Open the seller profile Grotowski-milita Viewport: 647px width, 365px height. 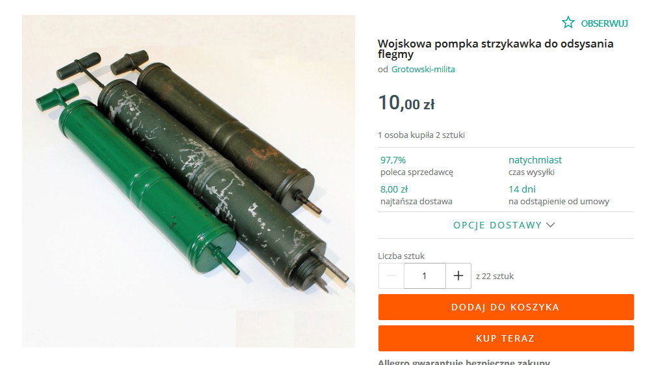(423, 70)
